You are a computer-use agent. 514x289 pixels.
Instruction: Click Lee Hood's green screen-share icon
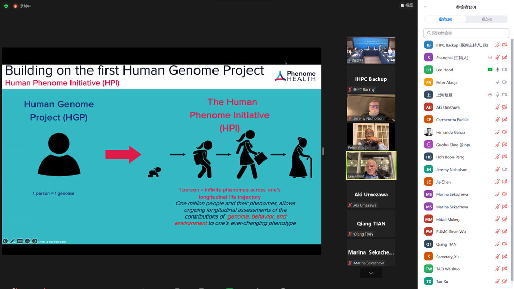[490, 70]
